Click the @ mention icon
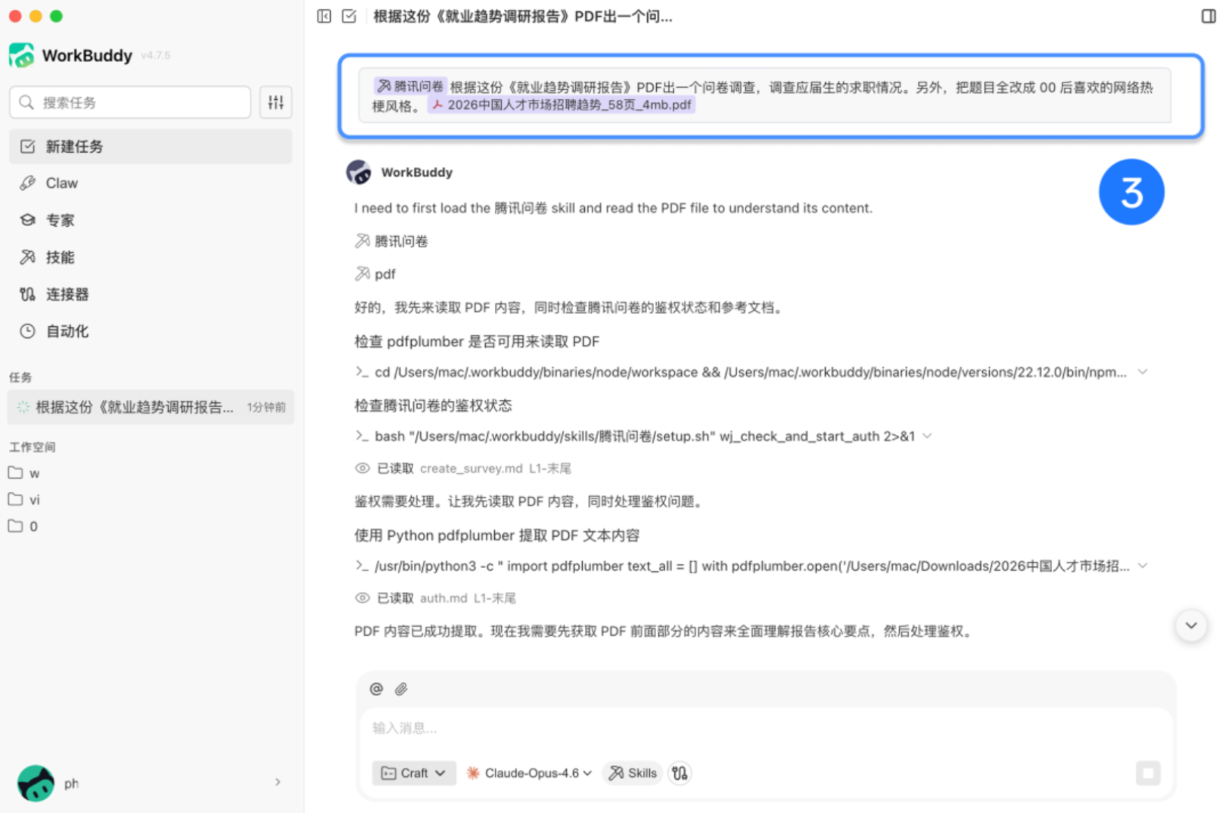1223x813 pixels. (x=376, y=689)
